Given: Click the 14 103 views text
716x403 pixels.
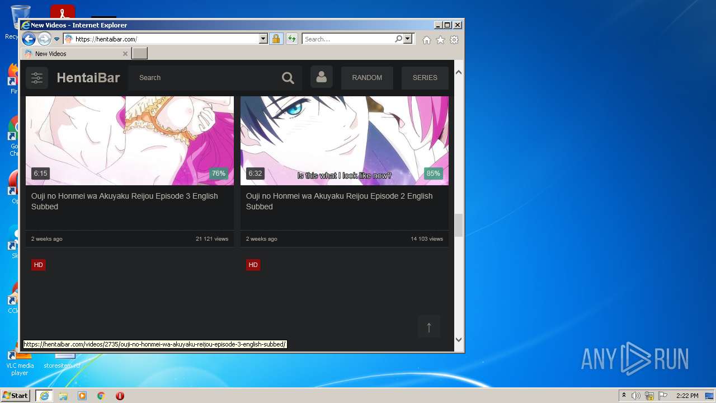Looking at the screenshot, I should (427, 239).
